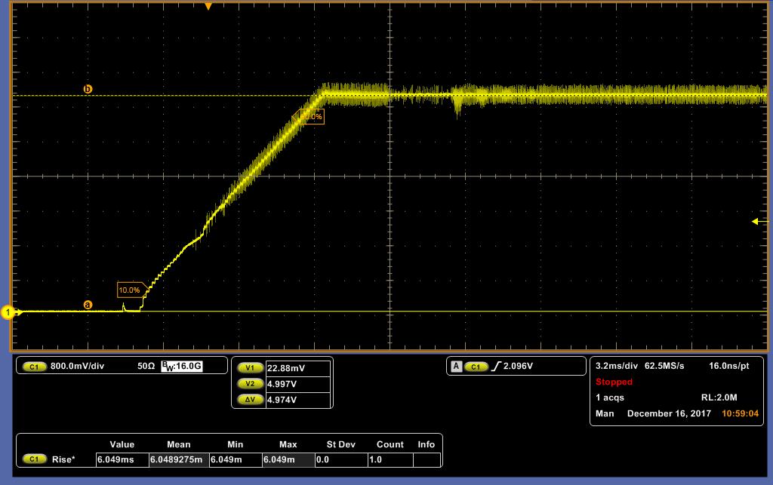This screenshot has height=485, width=773.
Task: Click the 10.0% rise measurement annotation
Action: 131,290
